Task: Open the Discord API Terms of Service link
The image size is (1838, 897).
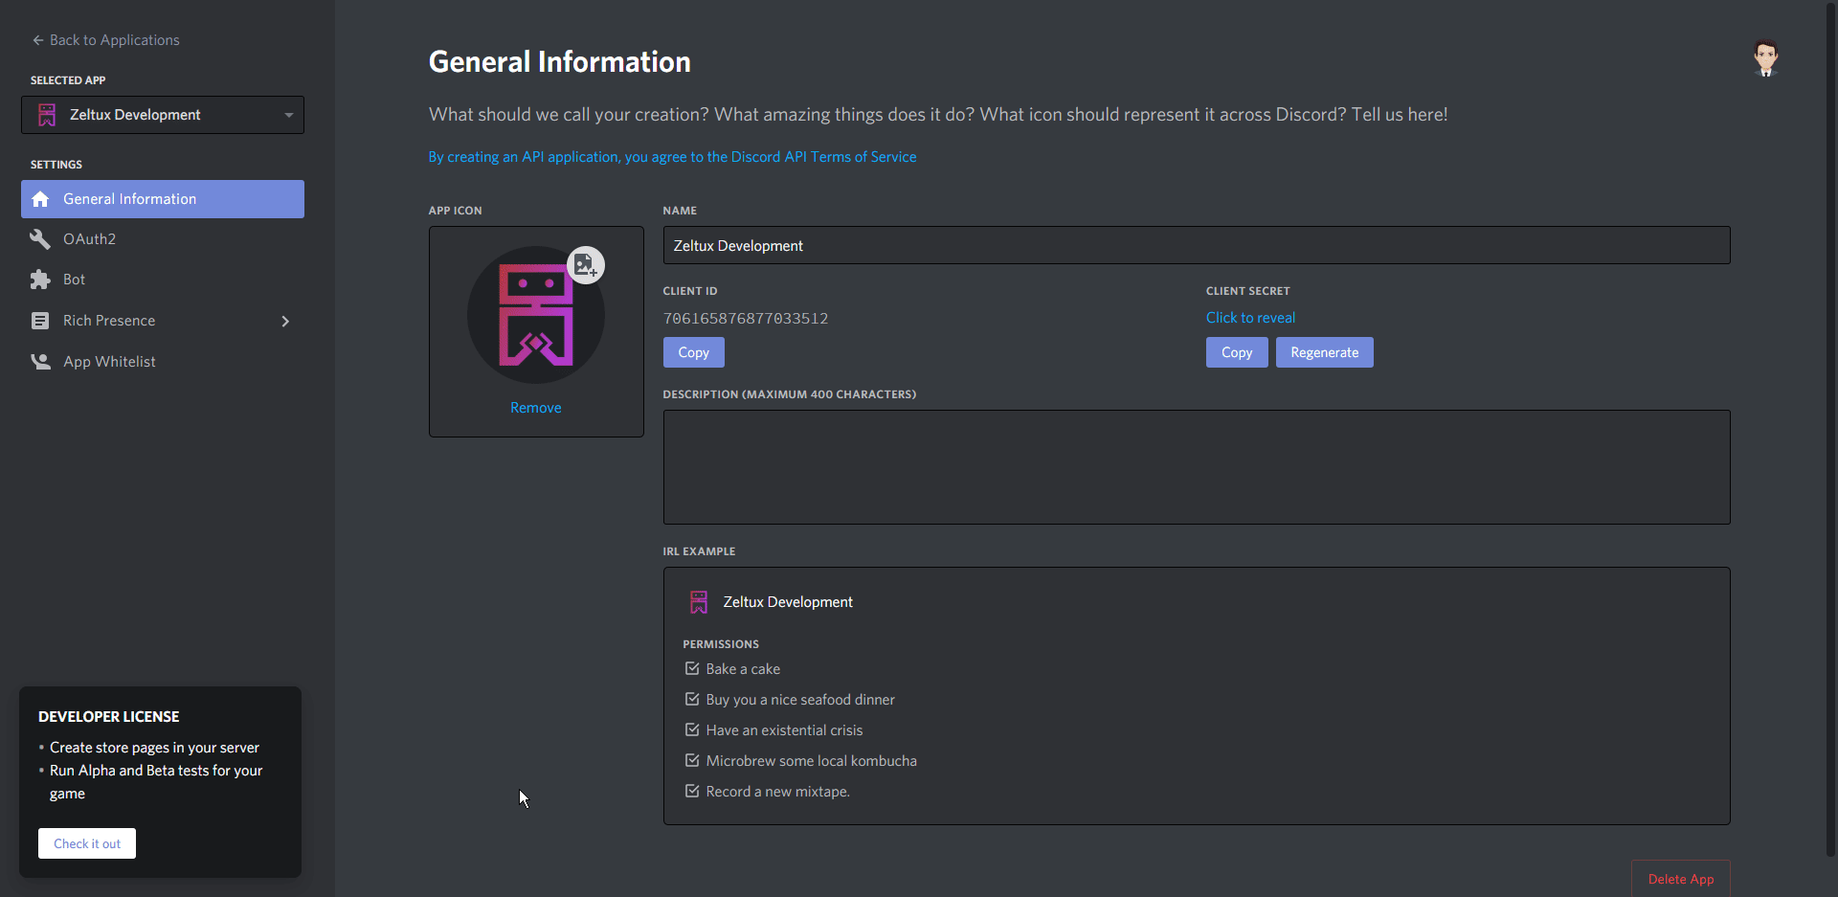Action: pyautogui.click(x=672, y=157)
